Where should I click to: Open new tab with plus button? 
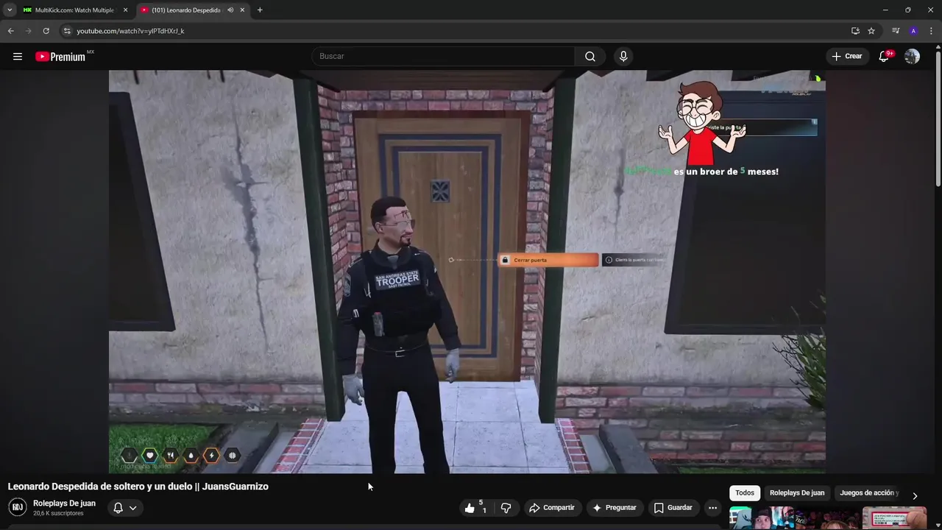260,10
